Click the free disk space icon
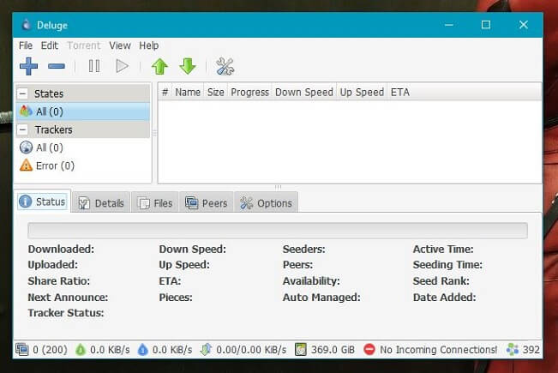This screenshot has width=558, height=373. [301, 350]
